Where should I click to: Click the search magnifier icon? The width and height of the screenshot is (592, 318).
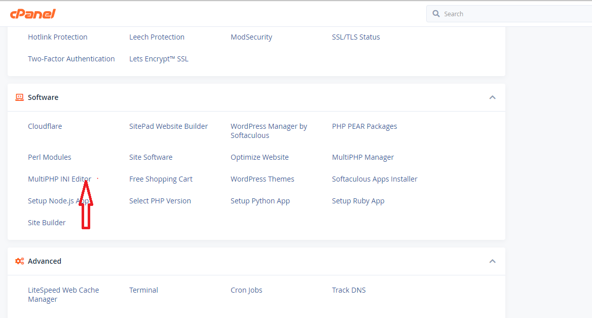tap(436, 14)
